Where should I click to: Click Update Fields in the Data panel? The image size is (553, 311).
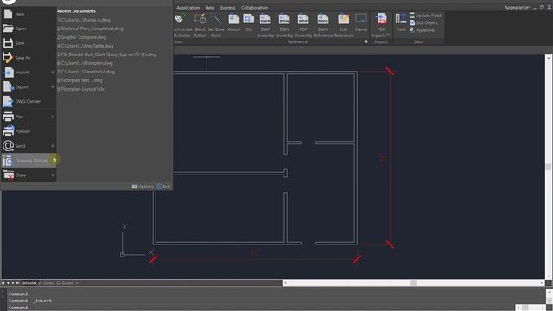point(426,16)
